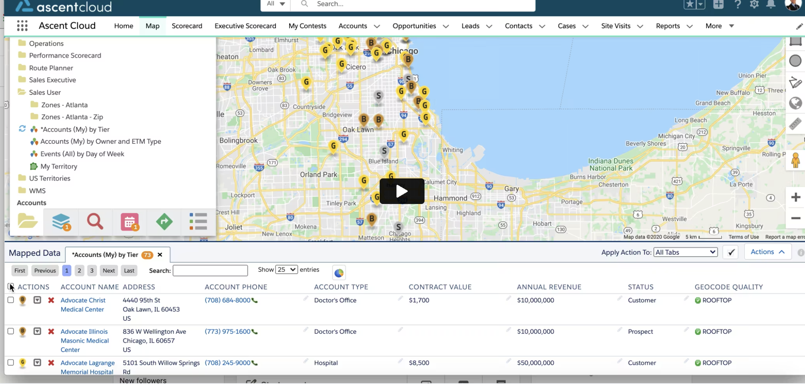Select the Accounts (My) by Tier data tab

(x=105, y=255)
